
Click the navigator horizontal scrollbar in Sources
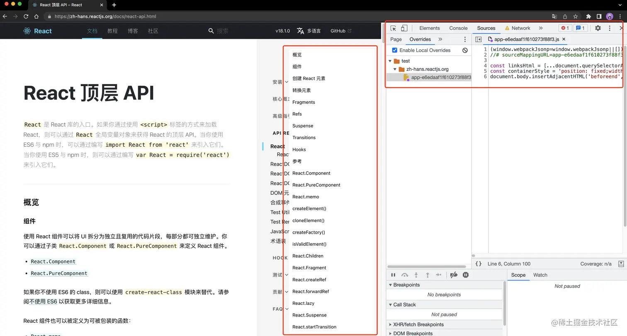click(x=427, y=267)
